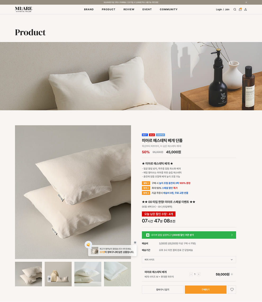Image resolution: width=262 pixels, height=302 pixels.
Task: Click the 장바구니 담기 button
Action: coord(162,290)
